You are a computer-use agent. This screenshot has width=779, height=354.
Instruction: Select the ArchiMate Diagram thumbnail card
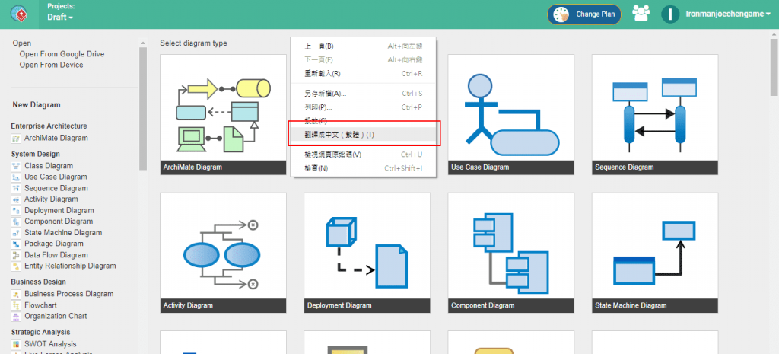(x=223, y=114)
